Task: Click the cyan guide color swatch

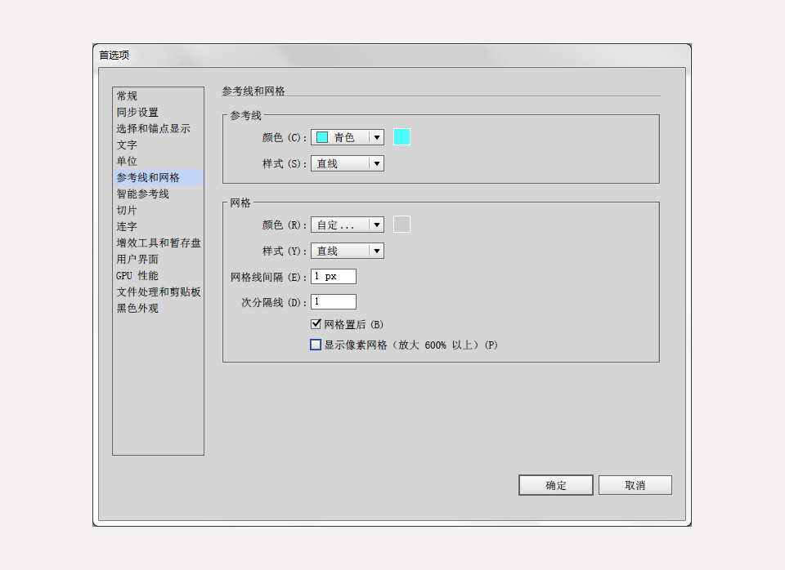Action: [x=401, y=136]
